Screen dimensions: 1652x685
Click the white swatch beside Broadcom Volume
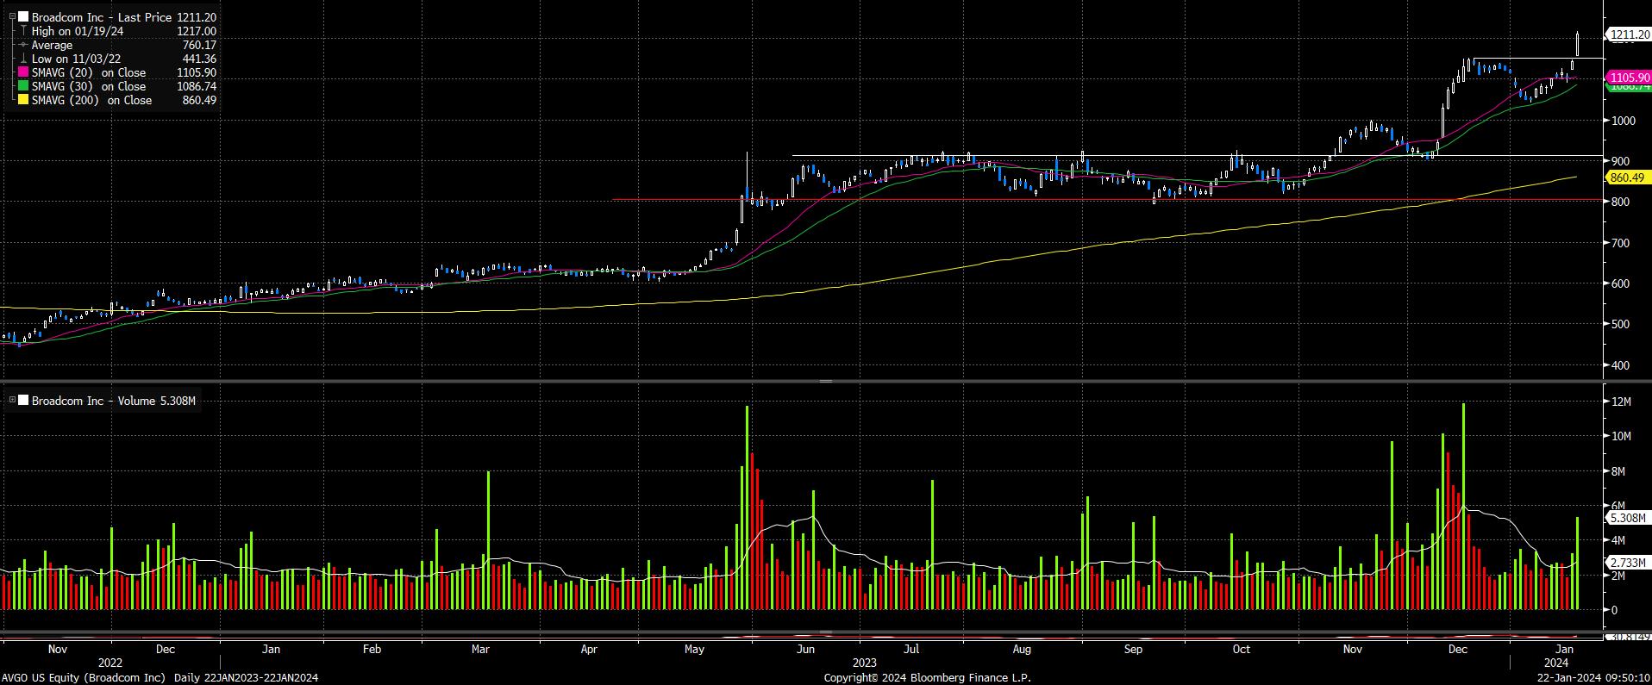pyautogui.click(x=23, y=401)
